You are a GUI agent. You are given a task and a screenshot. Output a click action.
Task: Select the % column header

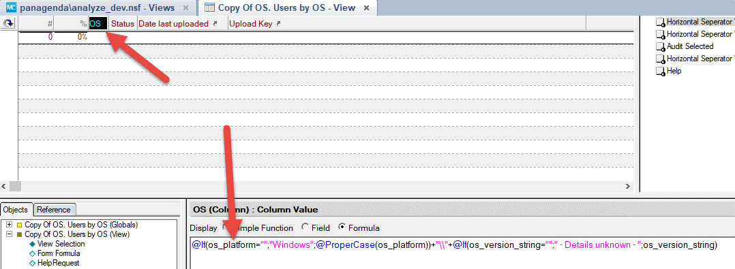point(71,23)
